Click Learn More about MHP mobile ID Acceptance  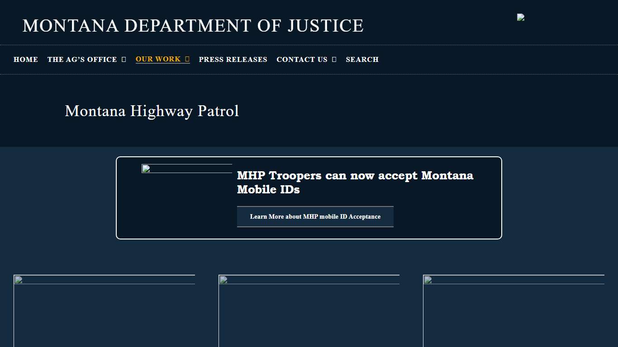coord(315,216)
